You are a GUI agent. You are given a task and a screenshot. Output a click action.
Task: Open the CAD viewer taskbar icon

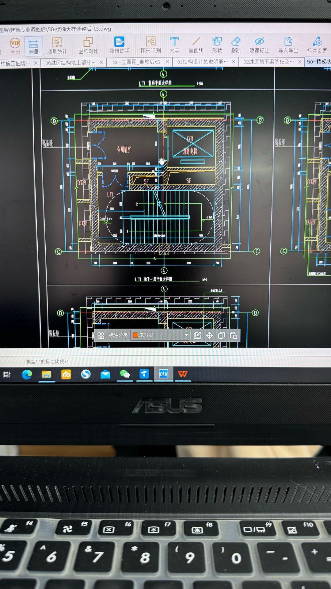pyautogui.click(x=163, y=374)
